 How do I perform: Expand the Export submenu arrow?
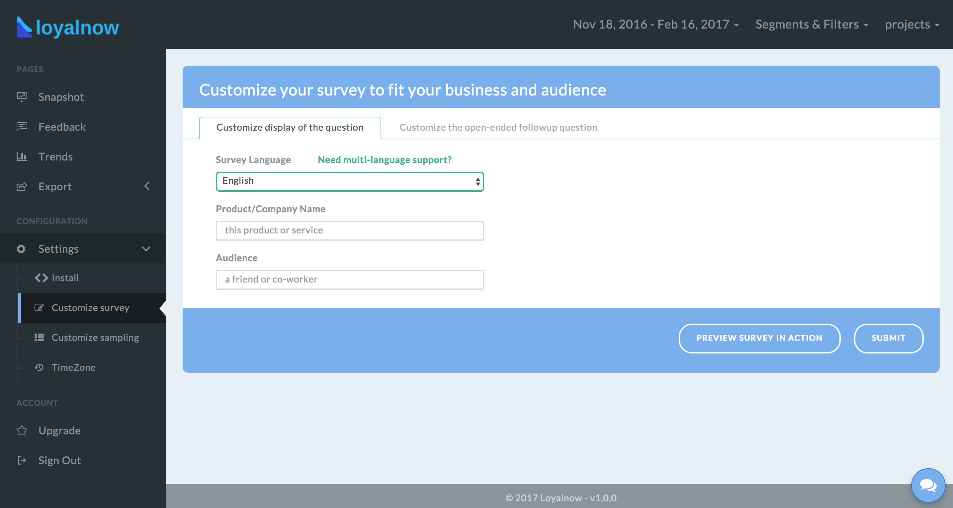pos(147,186)
